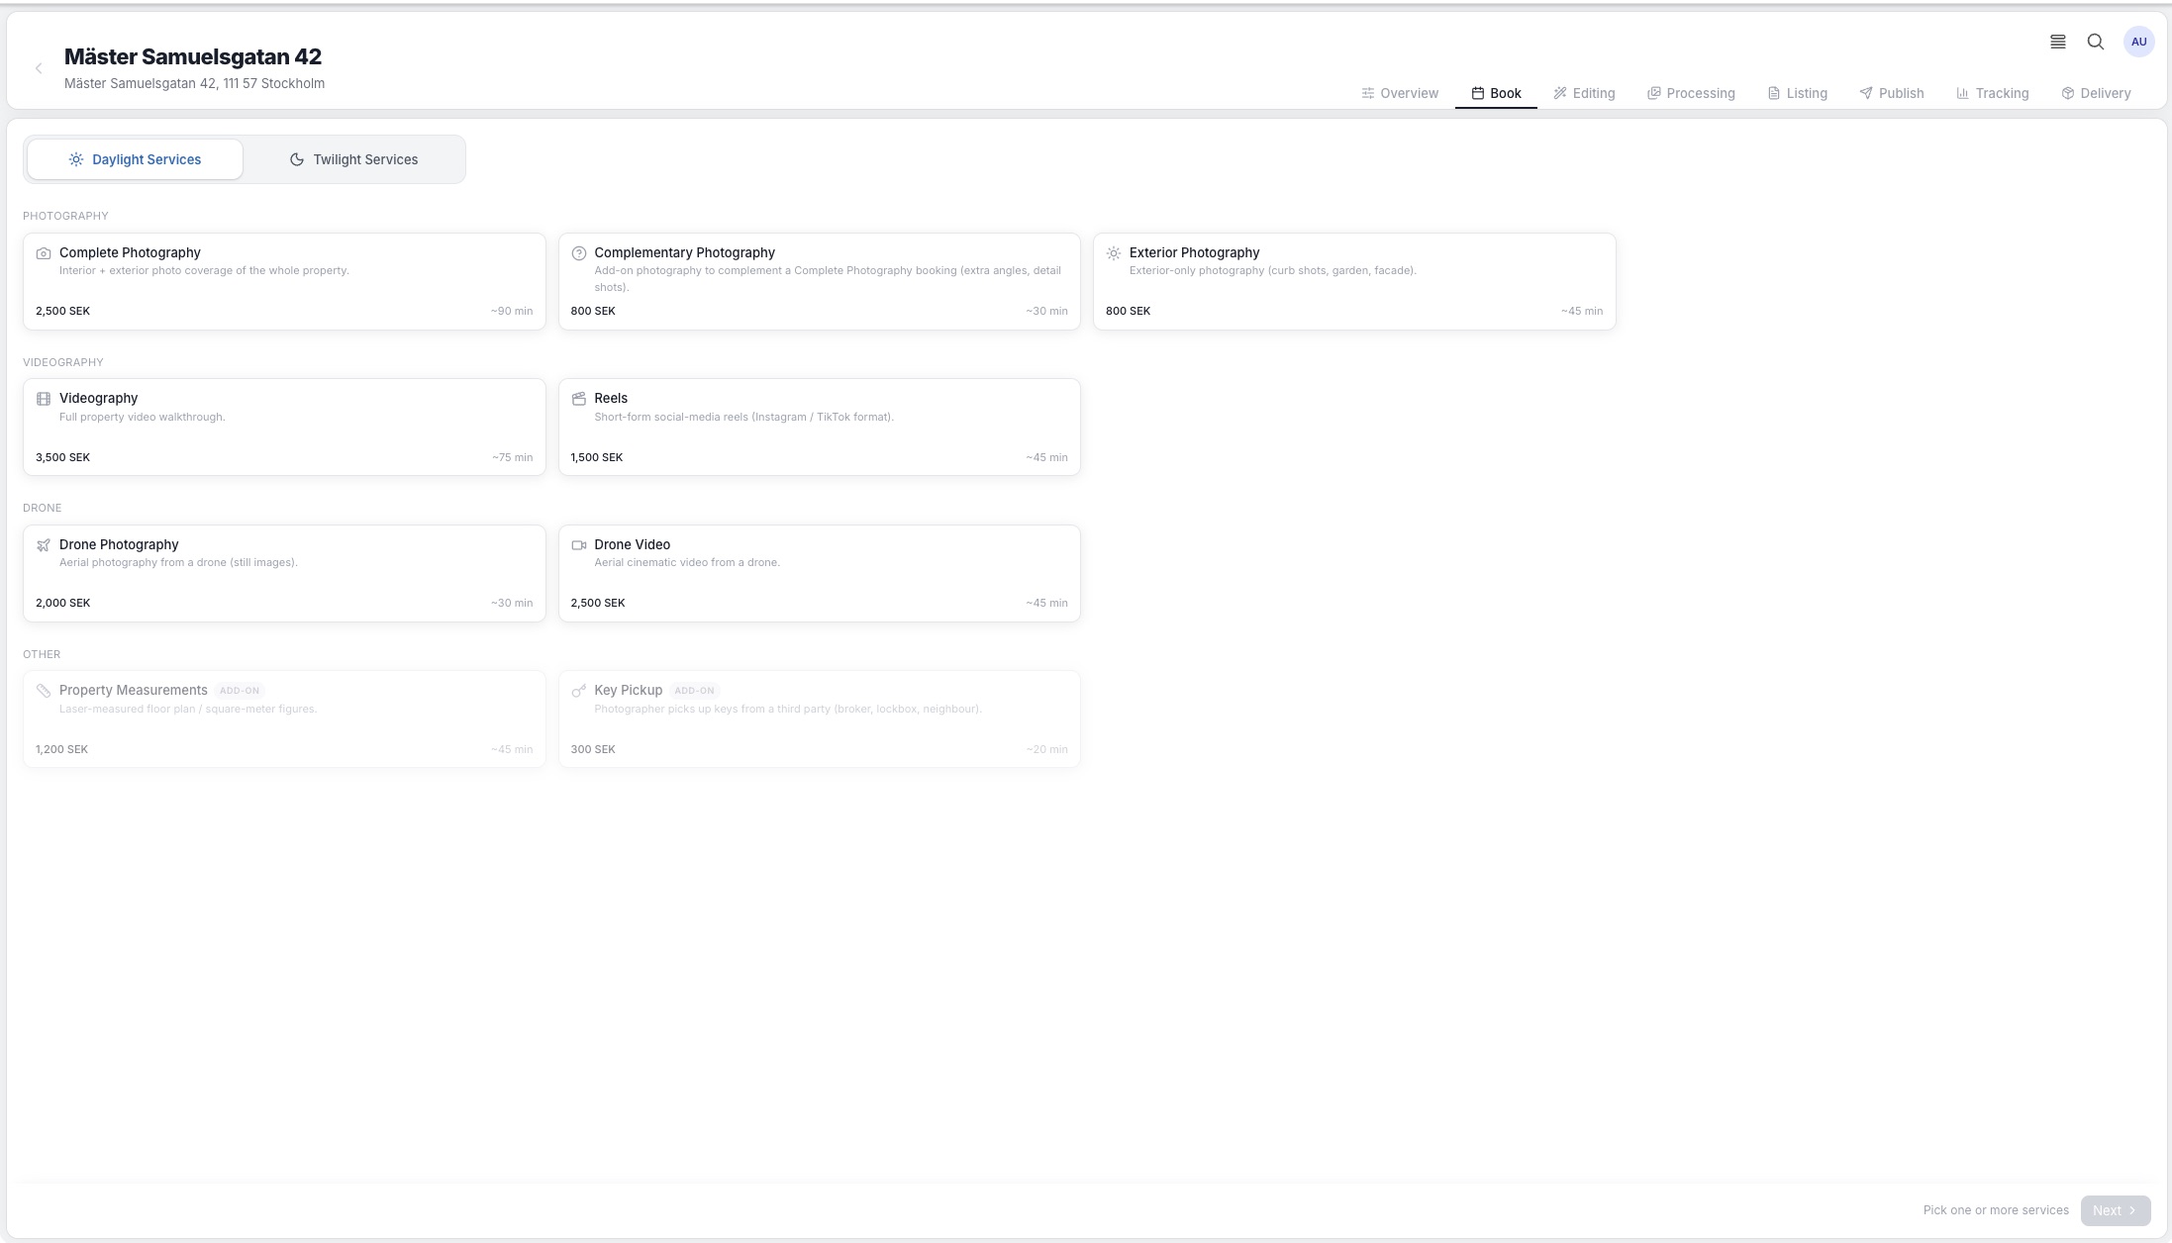Image resolution: width=2172 pixels, height=1243 pixels.
Task: Select the Drone Photography service card
Action: (284, 573)
